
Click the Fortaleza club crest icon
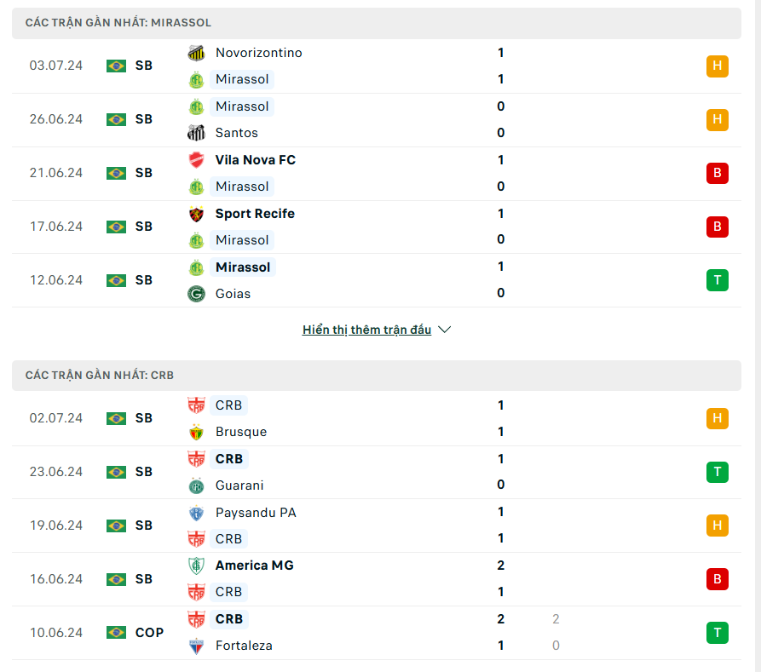[197, 646]
